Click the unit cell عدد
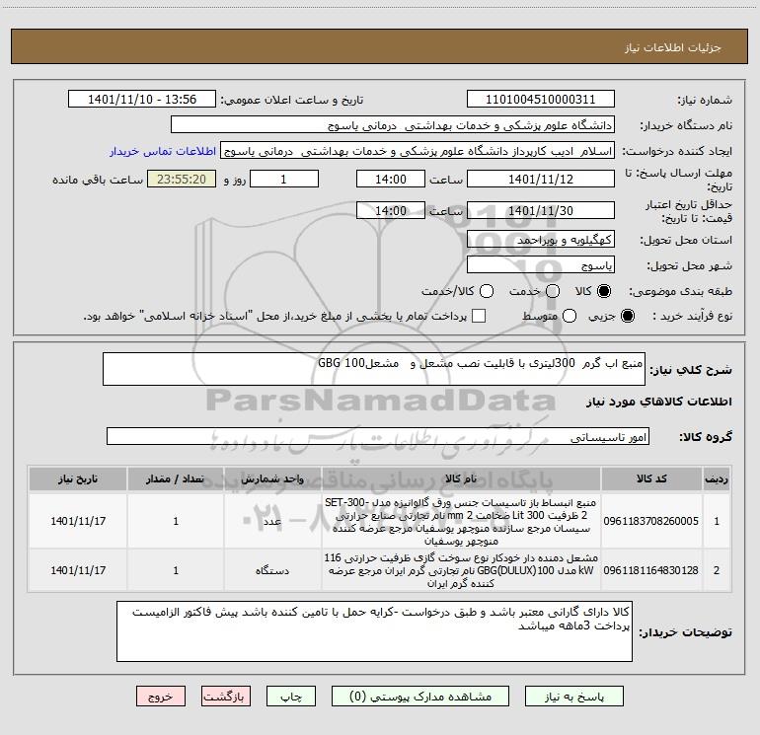This screenshot has height=735, width=760. point(272,521)
